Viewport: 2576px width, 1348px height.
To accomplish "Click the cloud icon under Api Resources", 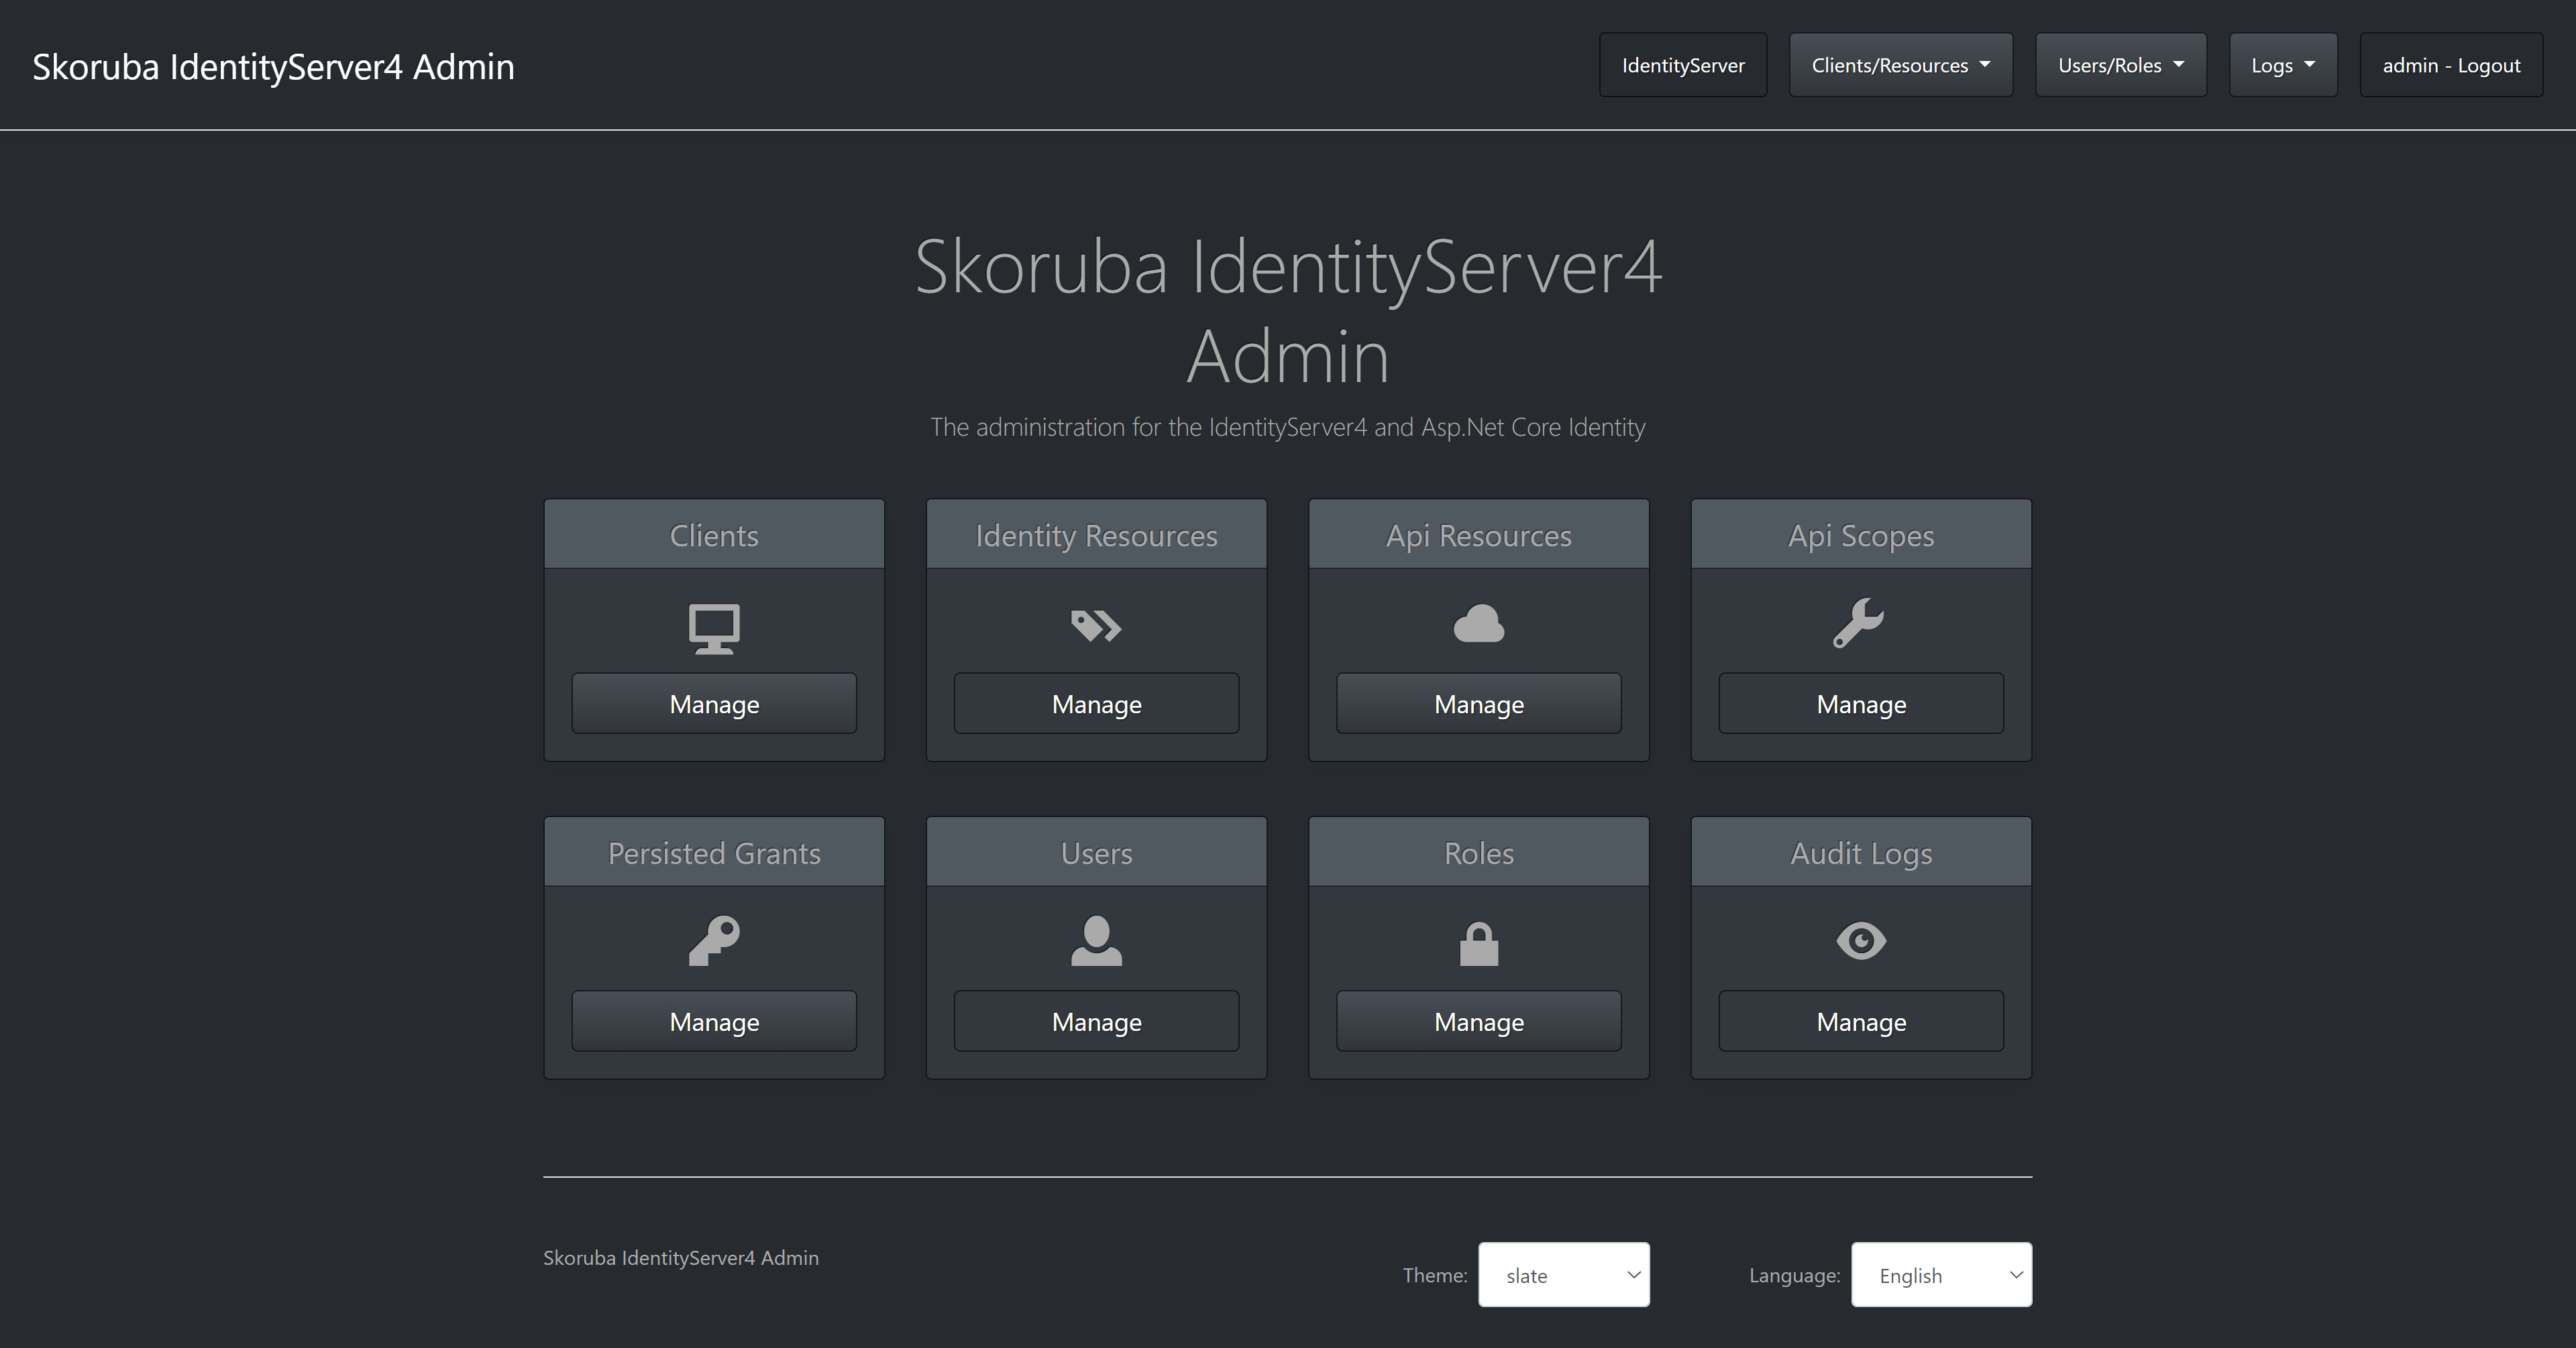I will click(1478, 625).
